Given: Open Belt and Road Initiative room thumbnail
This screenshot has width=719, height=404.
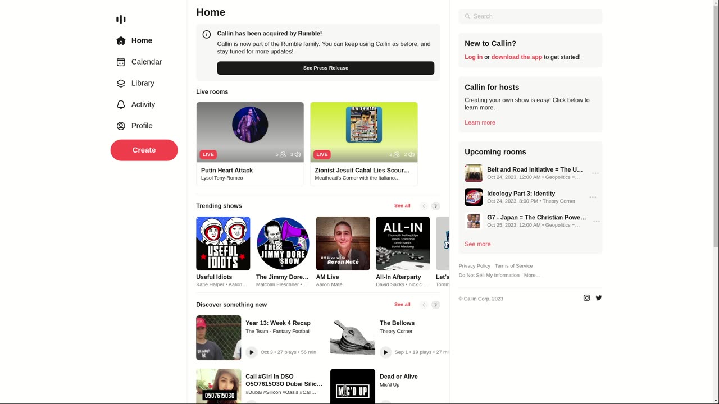Looking at the screenshot, I should point(474,173).
